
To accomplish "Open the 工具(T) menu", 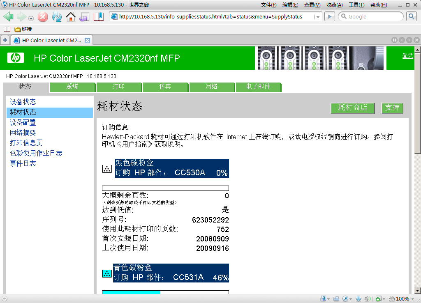I will (x=356, y=5).
